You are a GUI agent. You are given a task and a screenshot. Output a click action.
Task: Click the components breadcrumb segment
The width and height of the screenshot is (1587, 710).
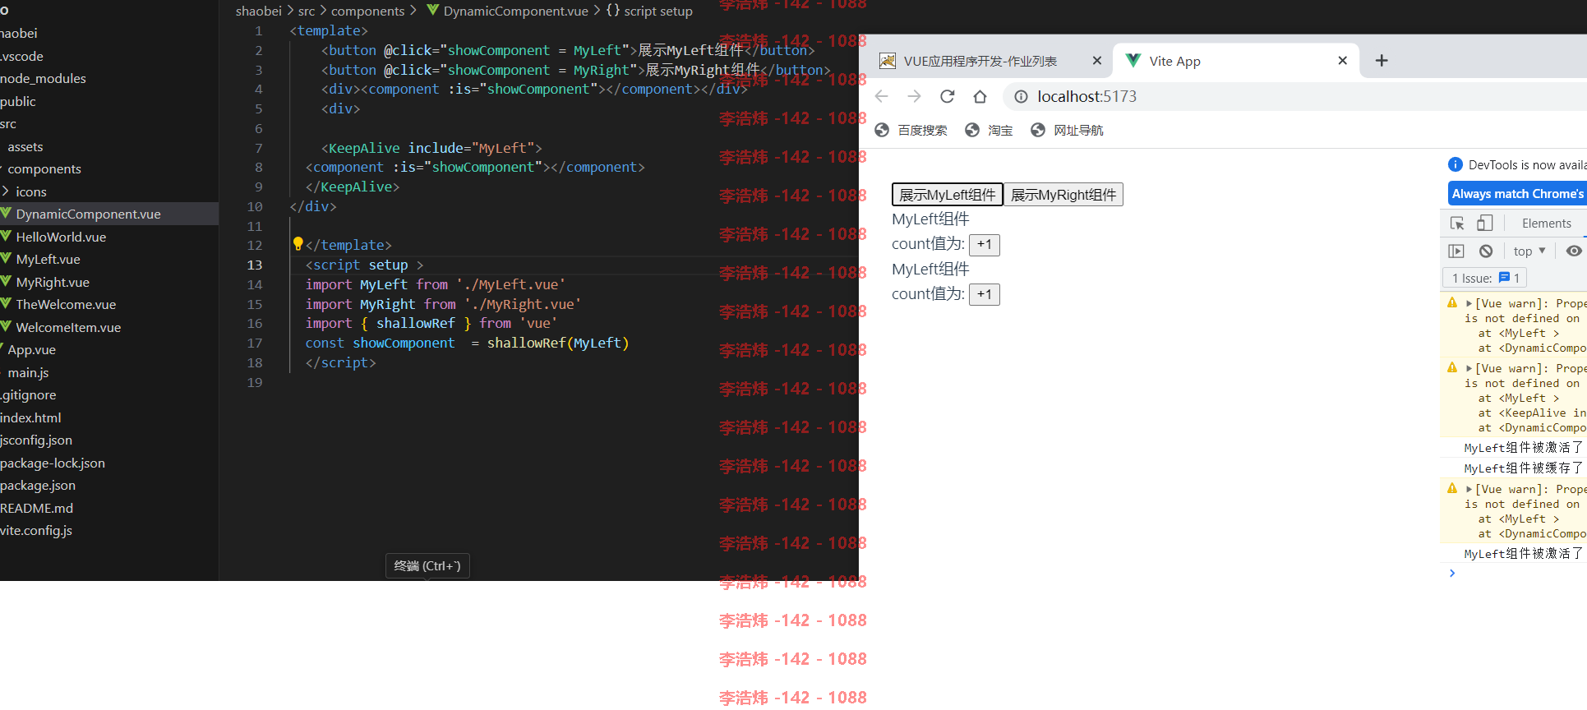coord(367,11)
